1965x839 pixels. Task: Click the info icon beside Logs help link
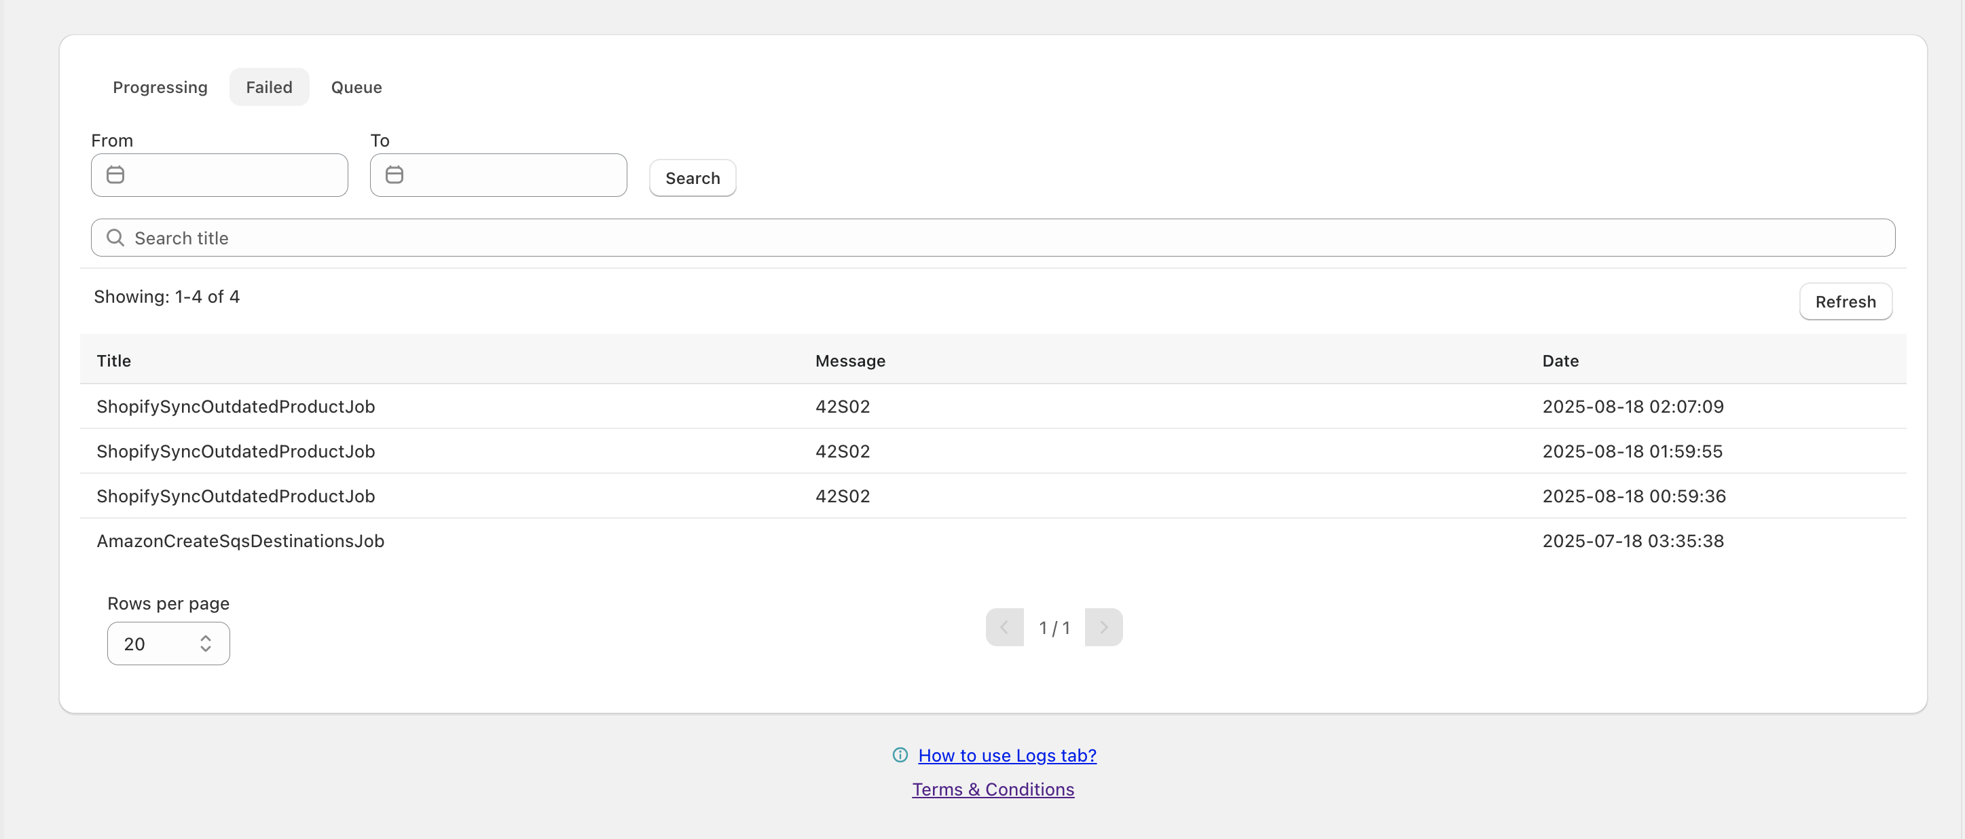(x=900, y=754)
